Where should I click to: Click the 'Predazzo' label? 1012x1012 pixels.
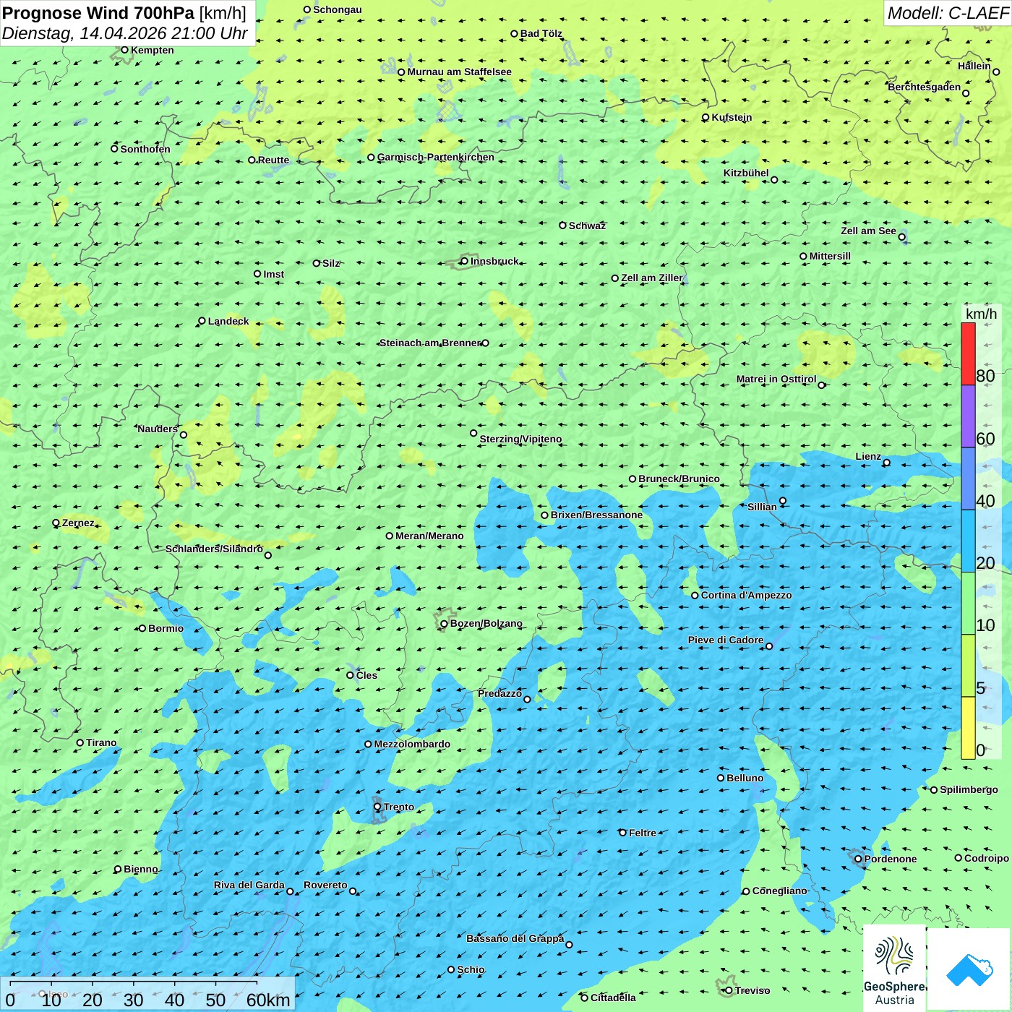tap(499, 693)
